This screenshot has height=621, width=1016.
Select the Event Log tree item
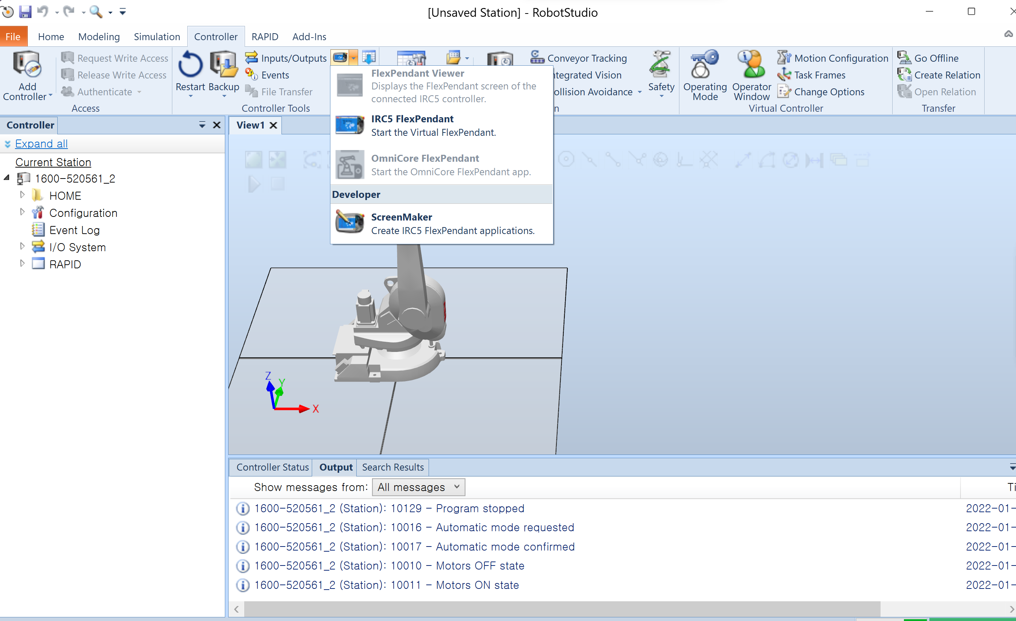click(x=74, y=230)
